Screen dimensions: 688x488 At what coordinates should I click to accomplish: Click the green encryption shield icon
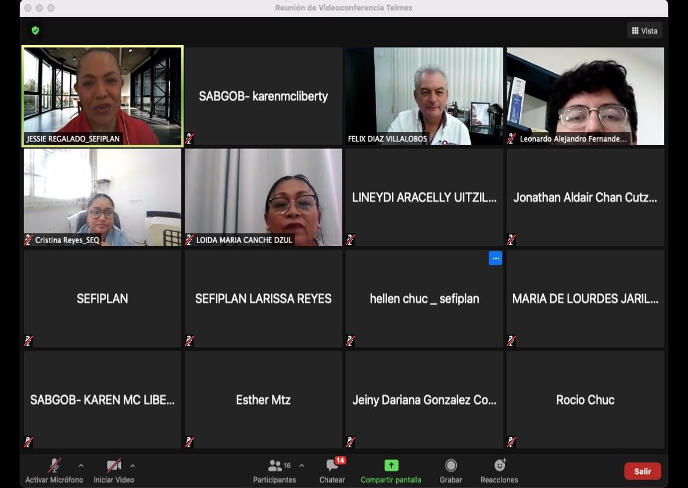click(x=35, y=30)
